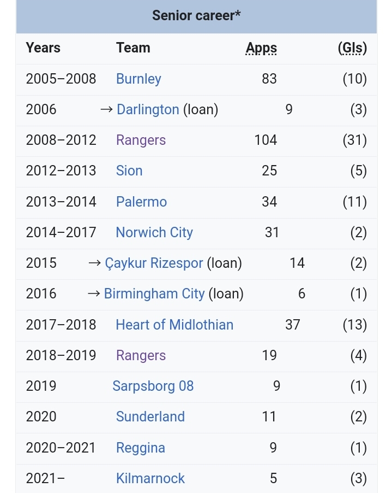Open the Reggina club link
The image size is (392, 493).
coord(141,448)
